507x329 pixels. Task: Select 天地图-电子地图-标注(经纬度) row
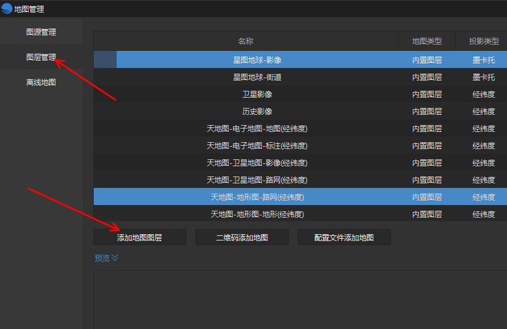301,146
